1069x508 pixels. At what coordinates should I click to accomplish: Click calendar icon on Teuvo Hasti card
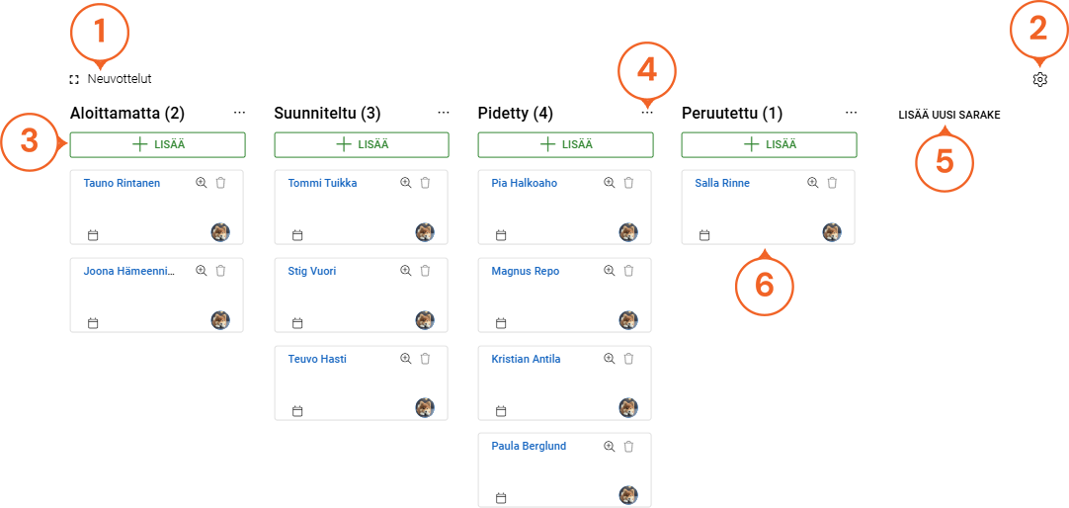[x=297, y=411]
